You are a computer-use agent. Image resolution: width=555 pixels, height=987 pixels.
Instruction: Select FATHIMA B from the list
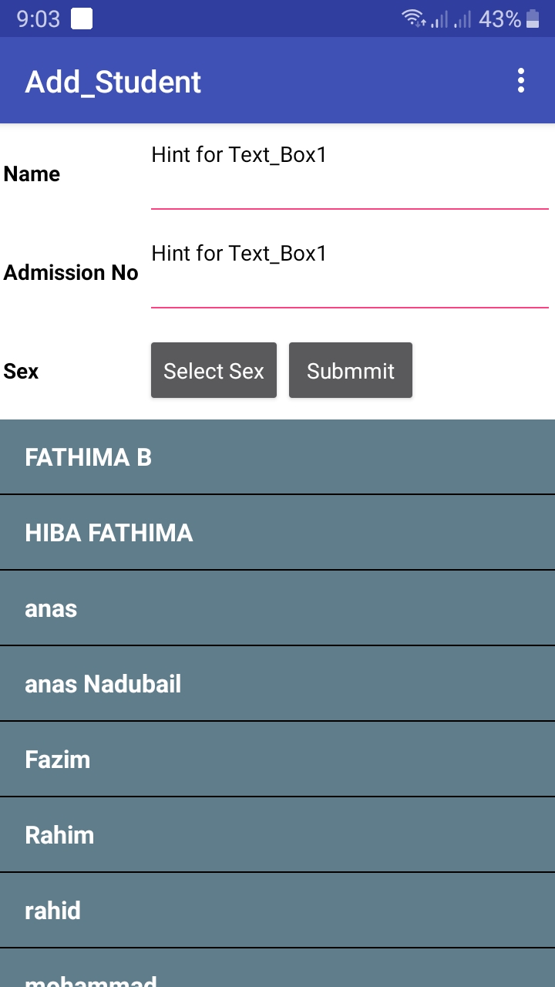[x=277, y=457]
